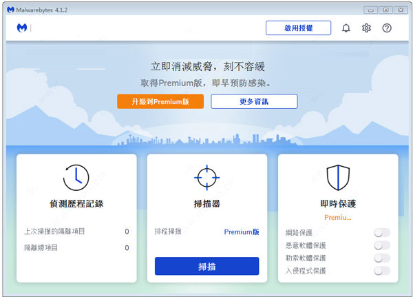
Task: Click the Malwarebytes logo in the header
Action: [22, 28]
